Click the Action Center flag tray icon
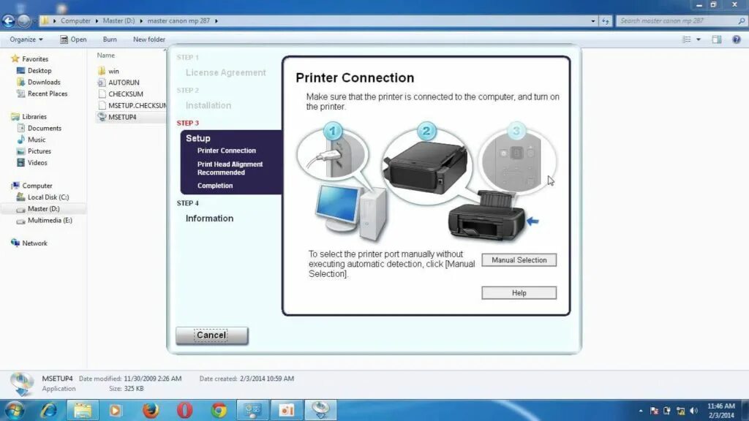This screenshot has width=749, height=421. pos(654,411)
